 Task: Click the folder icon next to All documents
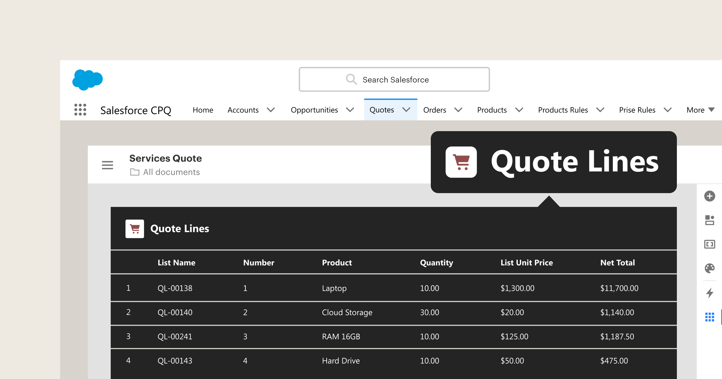[134, 172]
